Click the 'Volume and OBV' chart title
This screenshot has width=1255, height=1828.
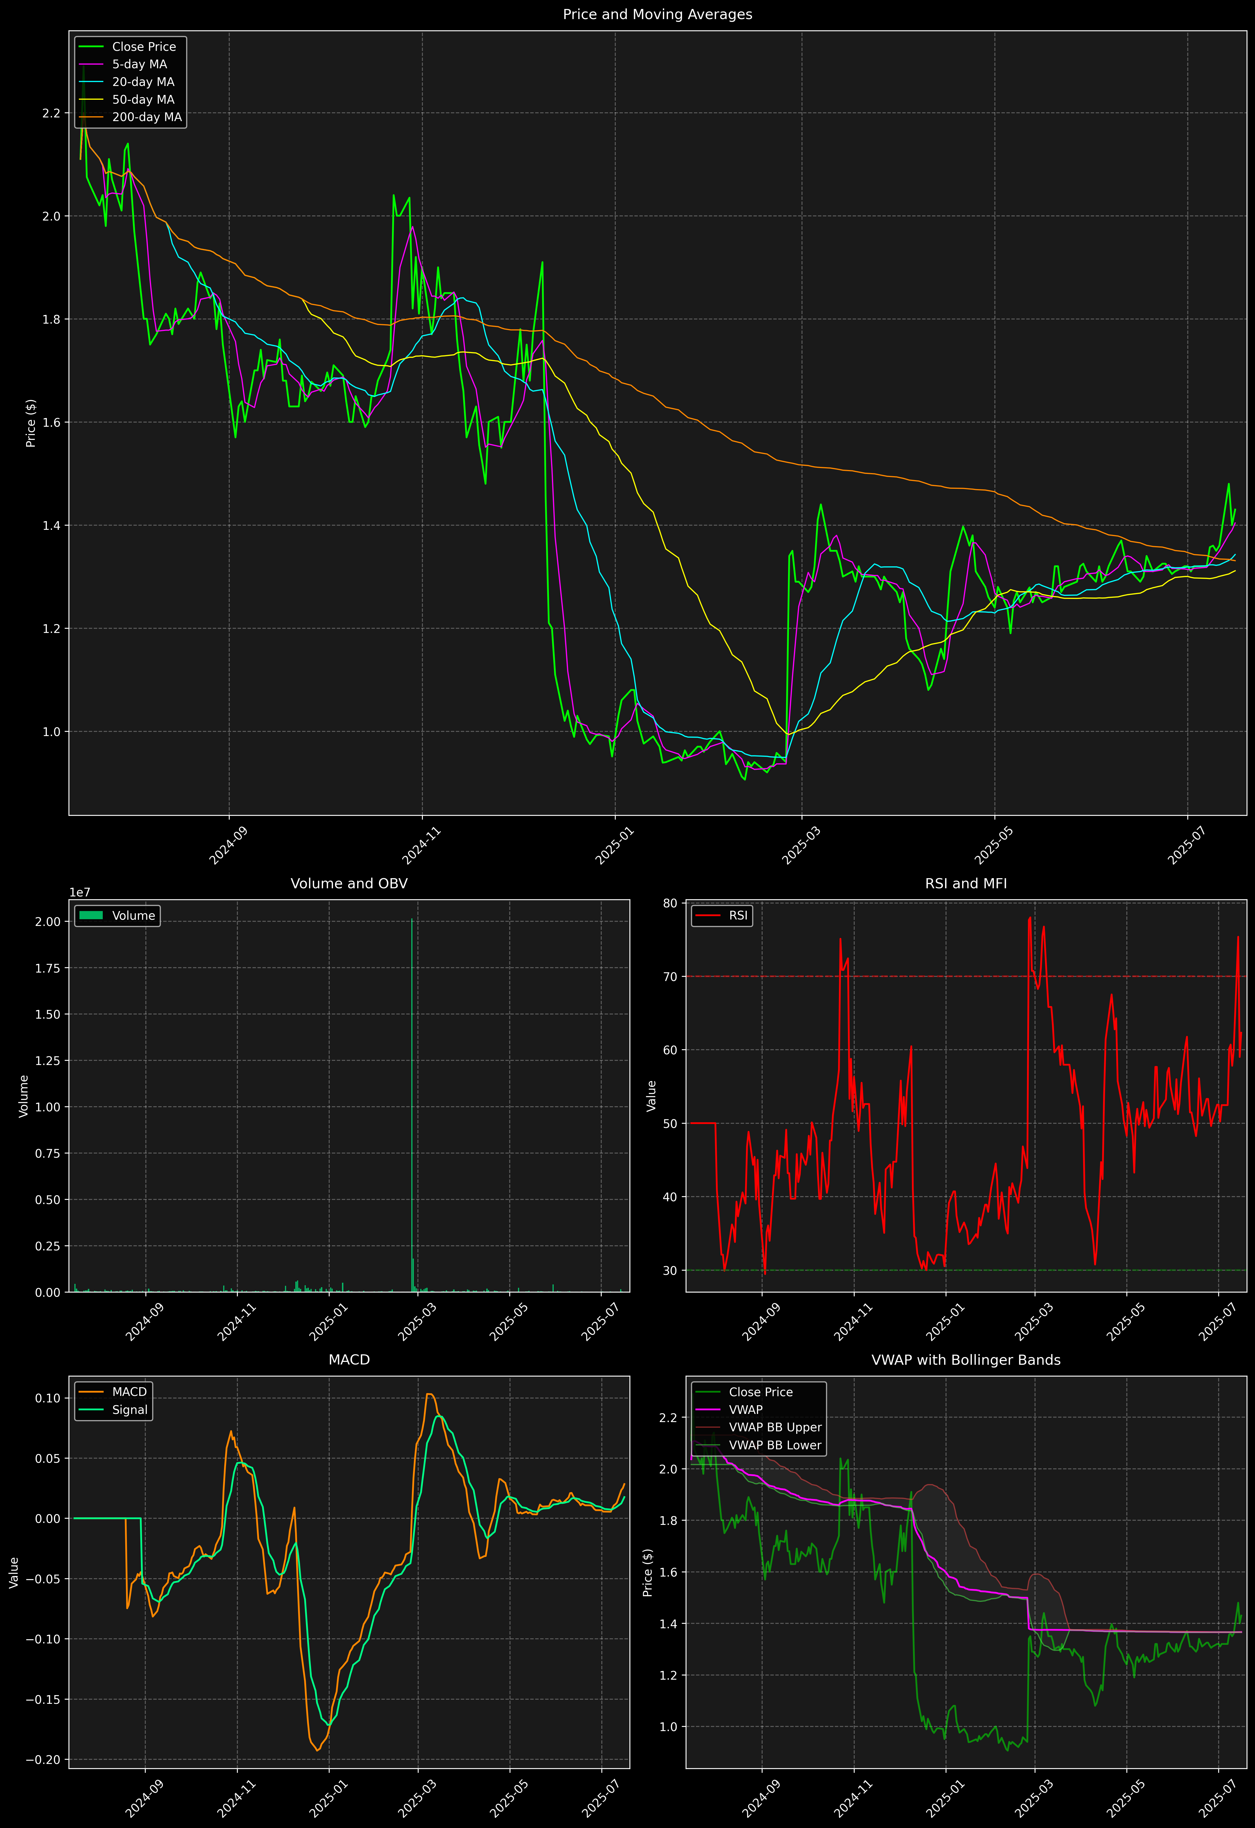click(349, 883)
